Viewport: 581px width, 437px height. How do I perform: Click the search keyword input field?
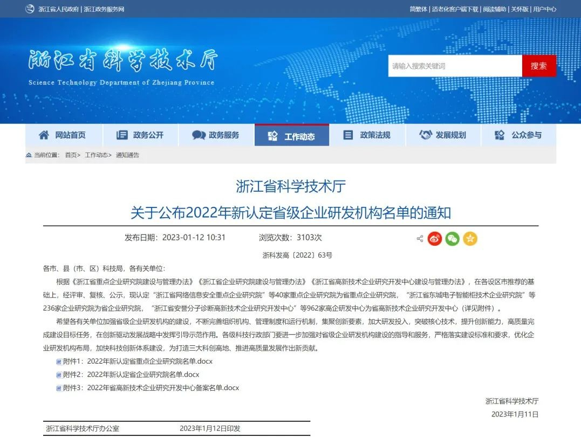pyautogui.click(x=455, y=66)
